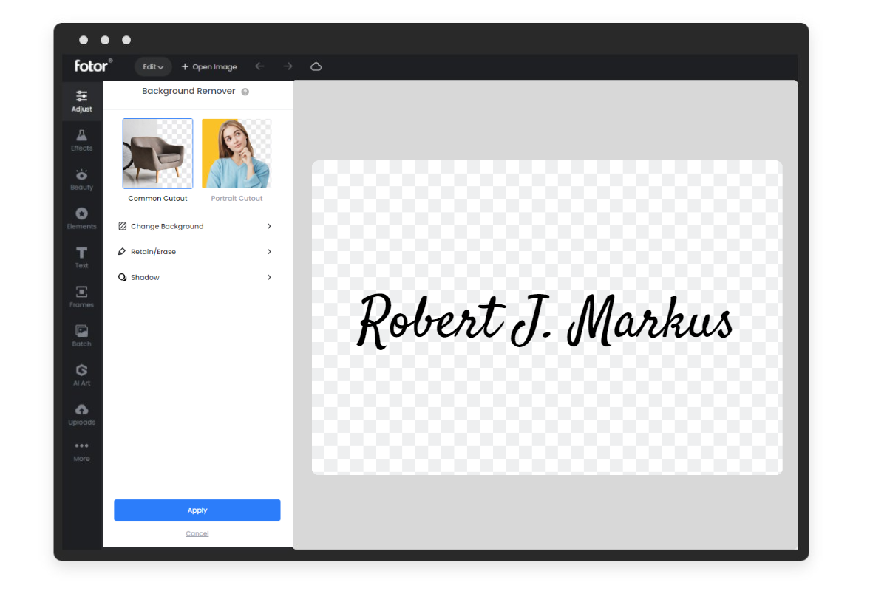The image size is (887, 591).
Task: Expand Retain/Erase chevron
Action: [269, 252]
